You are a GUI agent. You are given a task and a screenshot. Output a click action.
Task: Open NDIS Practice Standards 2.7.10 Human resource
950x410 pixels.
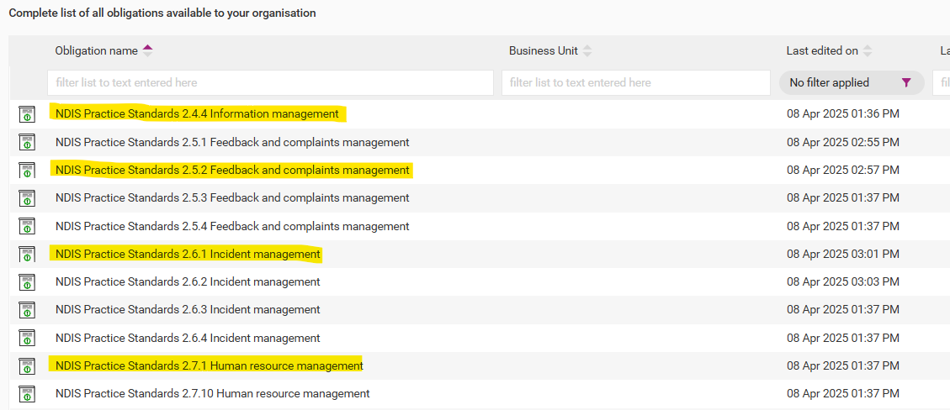pos(212,394)
